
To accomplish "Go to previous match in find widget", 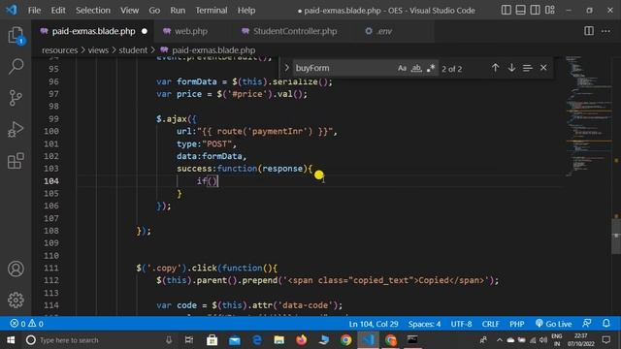I will click(x=495, y=68).
